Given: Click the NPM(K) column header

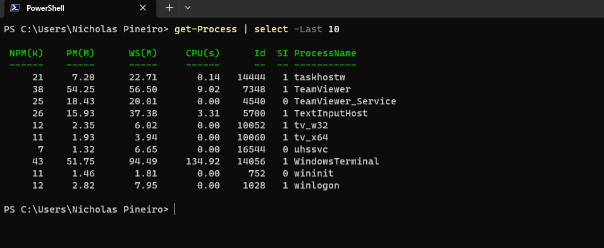Looking at the screenshot, I should click(26, 53).
